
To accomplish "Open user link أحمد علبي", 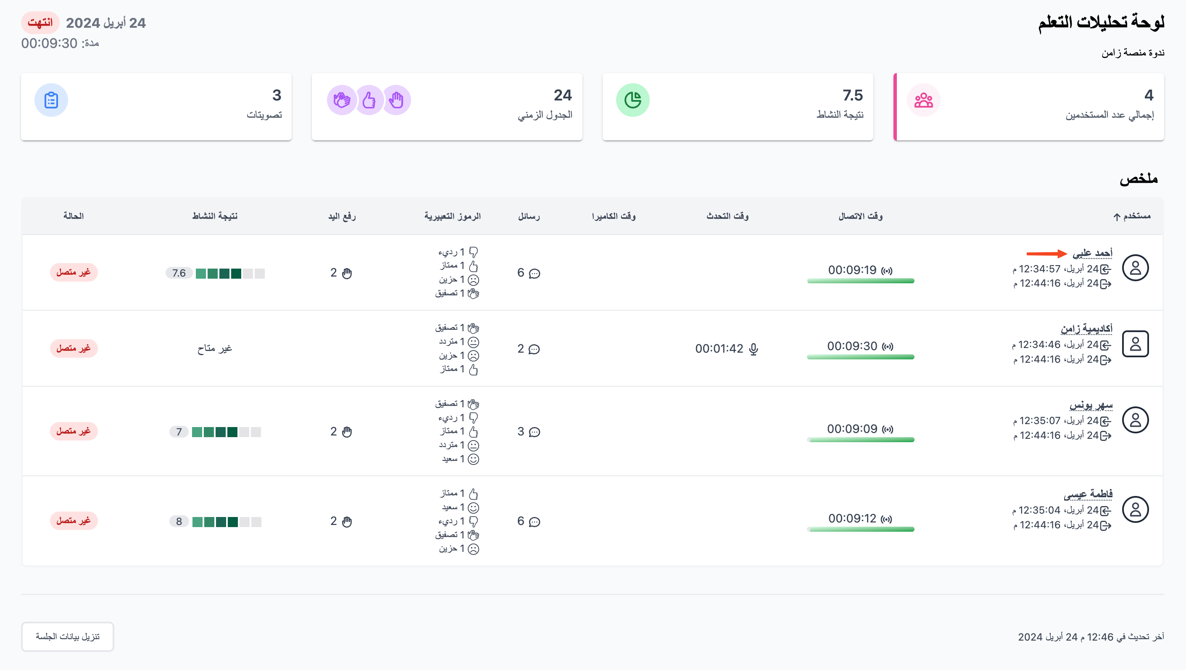I will click(1092, 253).
